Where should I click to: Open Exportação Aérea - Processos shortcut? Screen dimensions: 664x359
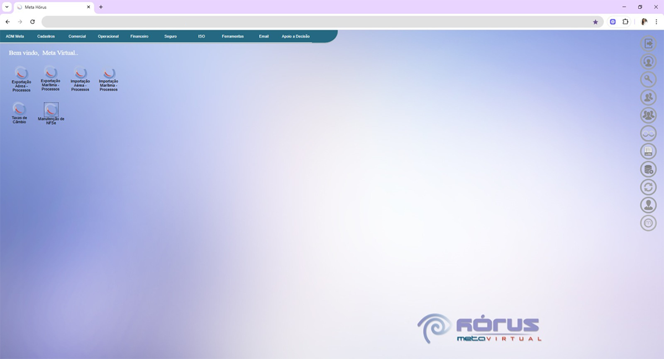[22, 73]
